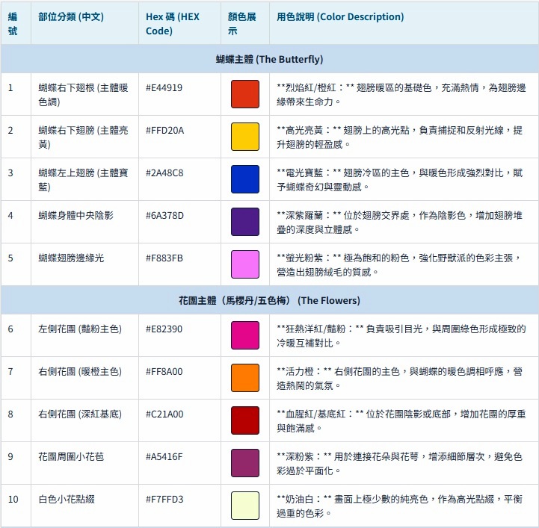539x528 pixels.
Task: Select the '蝴蝶身體中央陰影' cell
Action: 76,215
